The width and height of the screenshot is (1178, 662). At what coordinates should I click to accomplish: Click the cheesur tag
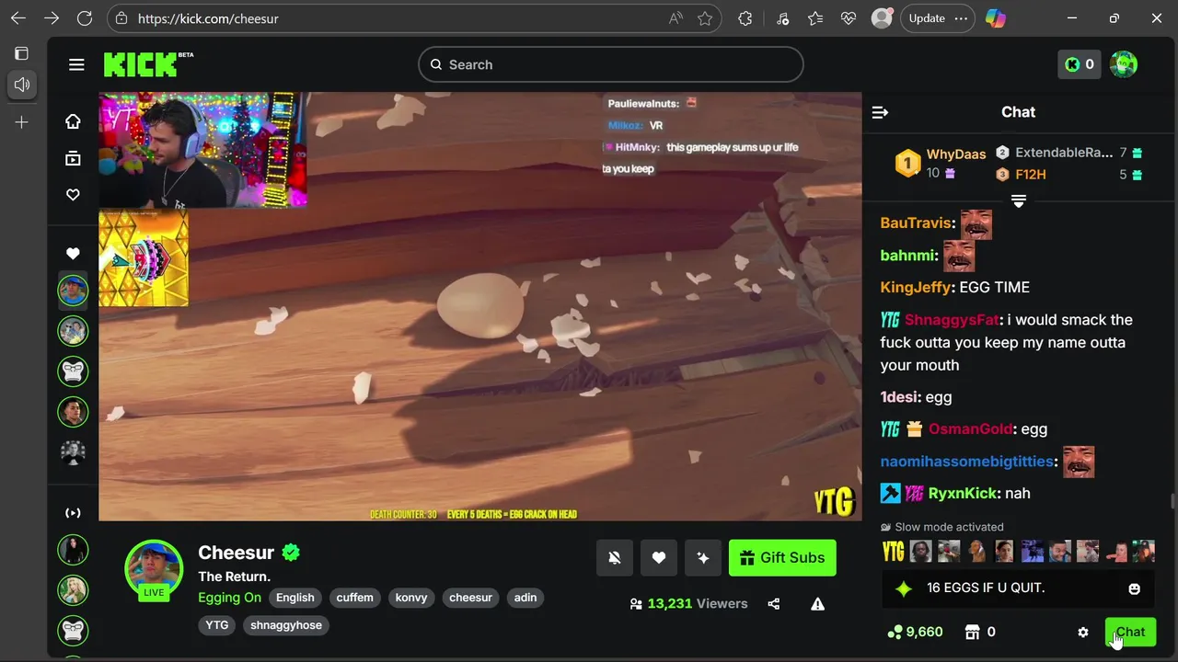[x=470, y=598]
